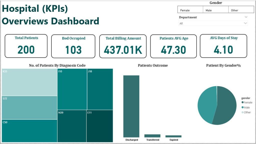Click the Male legend color dot

tap(242, 107)
